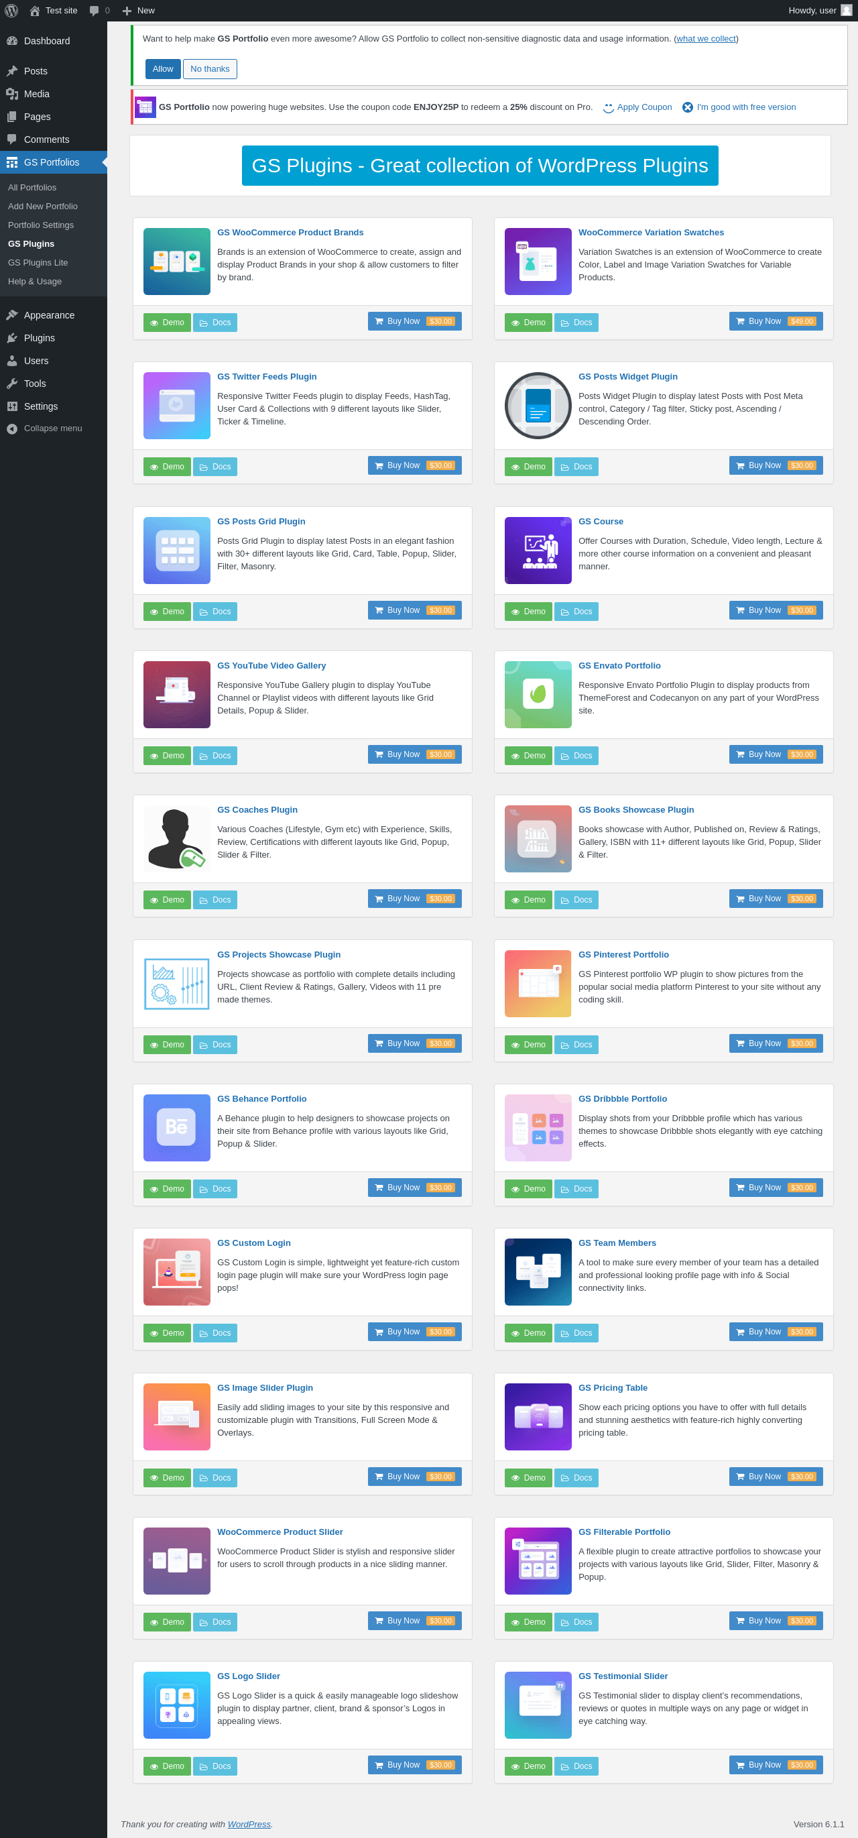Image resolution: width=858 pixels, height=1838 pixels.
Task: Click Buy Now for GS Image Slider Plugin
Action: click(414, 1477)
